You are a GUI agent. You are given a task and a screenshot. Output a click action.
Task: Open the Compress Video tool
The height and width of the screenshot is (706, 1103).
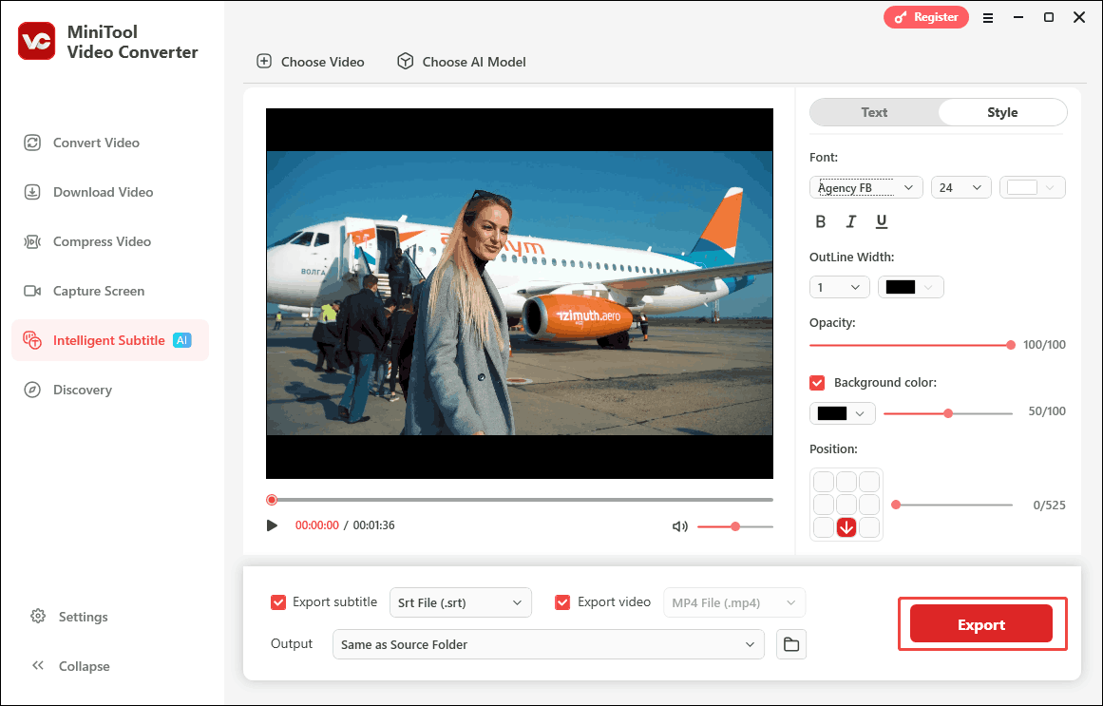click(98, 241)
